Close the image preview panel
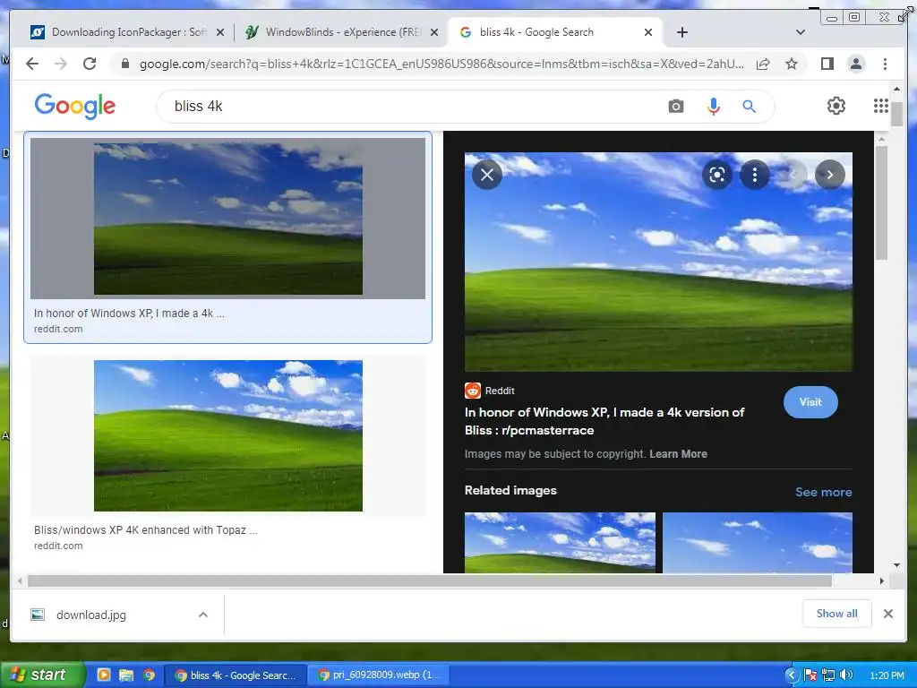This screenshot has width=917, height=688. [487, 175]
